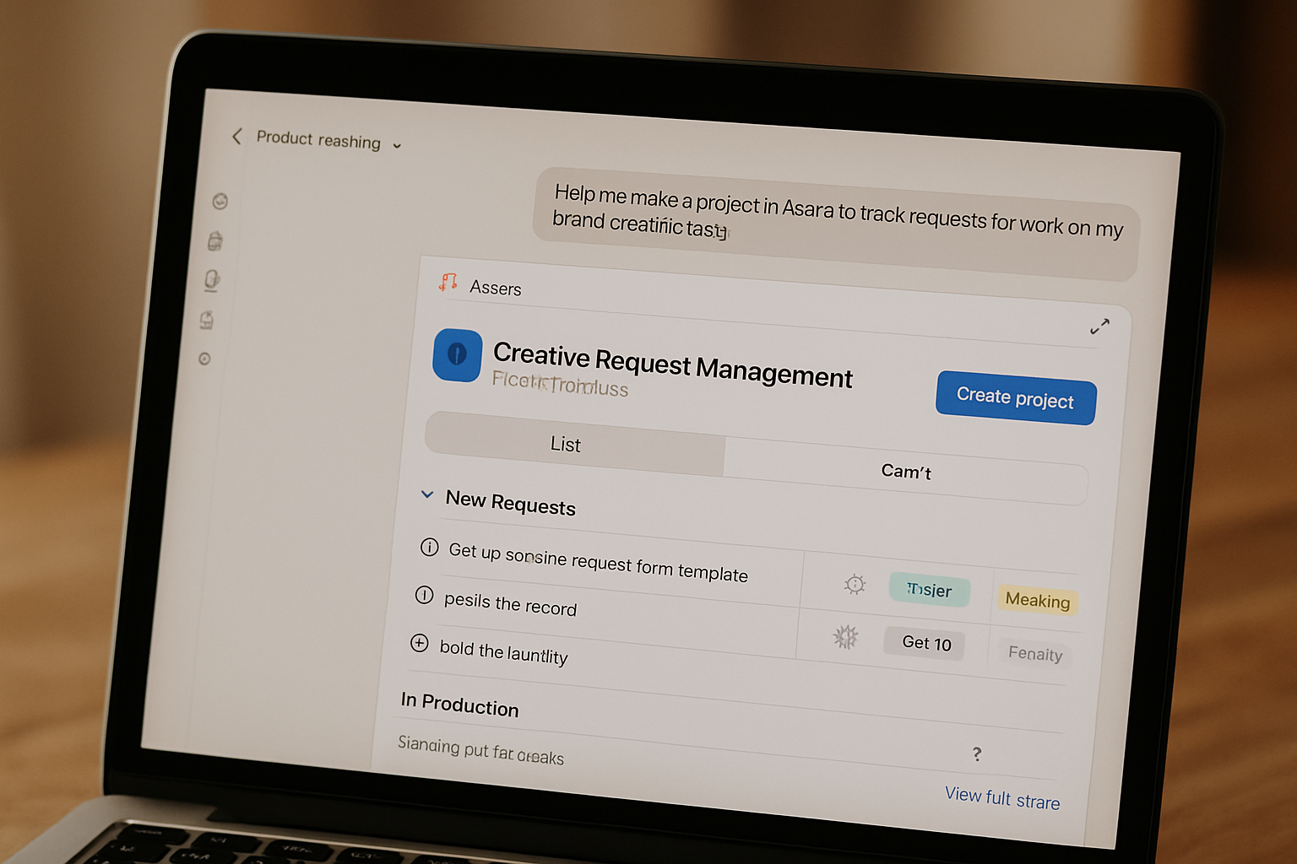
Task: Toggle the info circle next to pesils the record
Action: click(x=425, y=596)
